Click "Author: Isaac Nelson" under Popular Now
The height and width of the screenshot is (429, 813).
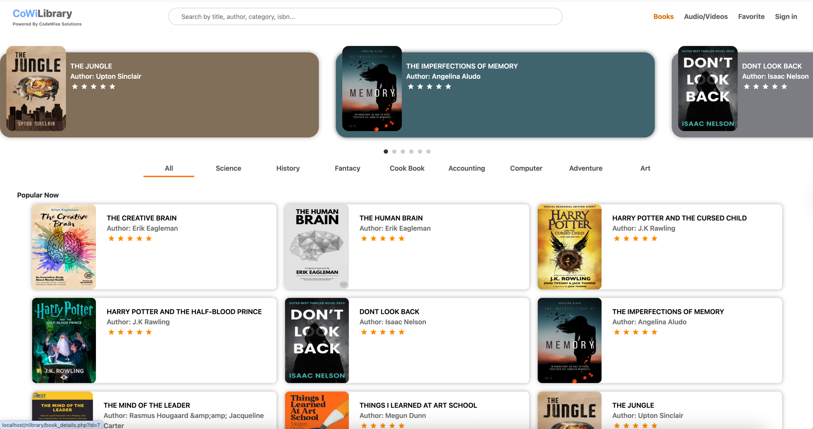pos(393,322)
